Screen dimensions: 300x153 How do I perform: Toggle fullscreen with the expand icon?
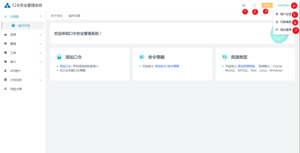pos(254,5)
